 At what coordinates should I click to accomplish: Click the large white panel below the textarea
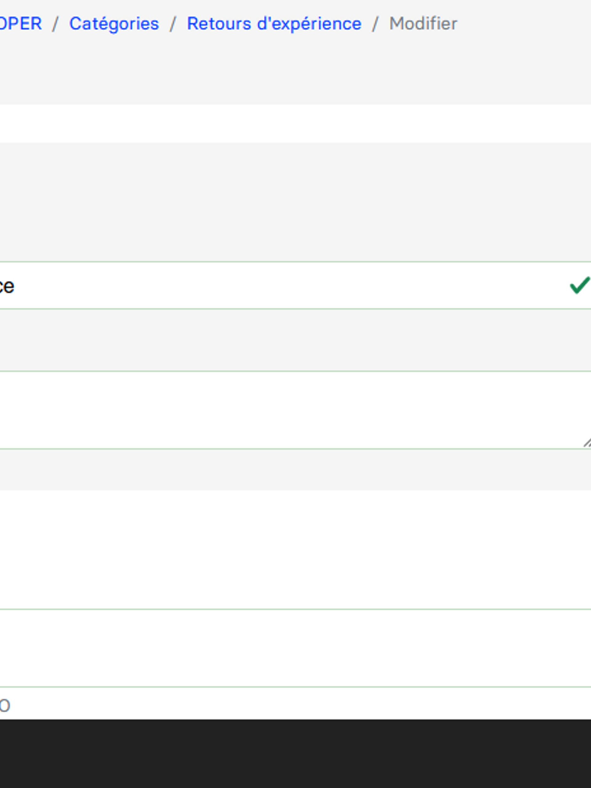click(x=285, y=549)
